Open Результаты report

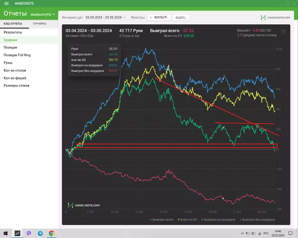pyautogui.click(x=29, y=32)
